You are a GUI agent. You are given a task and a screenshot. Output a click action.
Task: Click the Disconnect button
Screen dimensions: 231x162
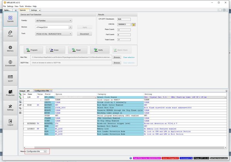pos(84,34)
